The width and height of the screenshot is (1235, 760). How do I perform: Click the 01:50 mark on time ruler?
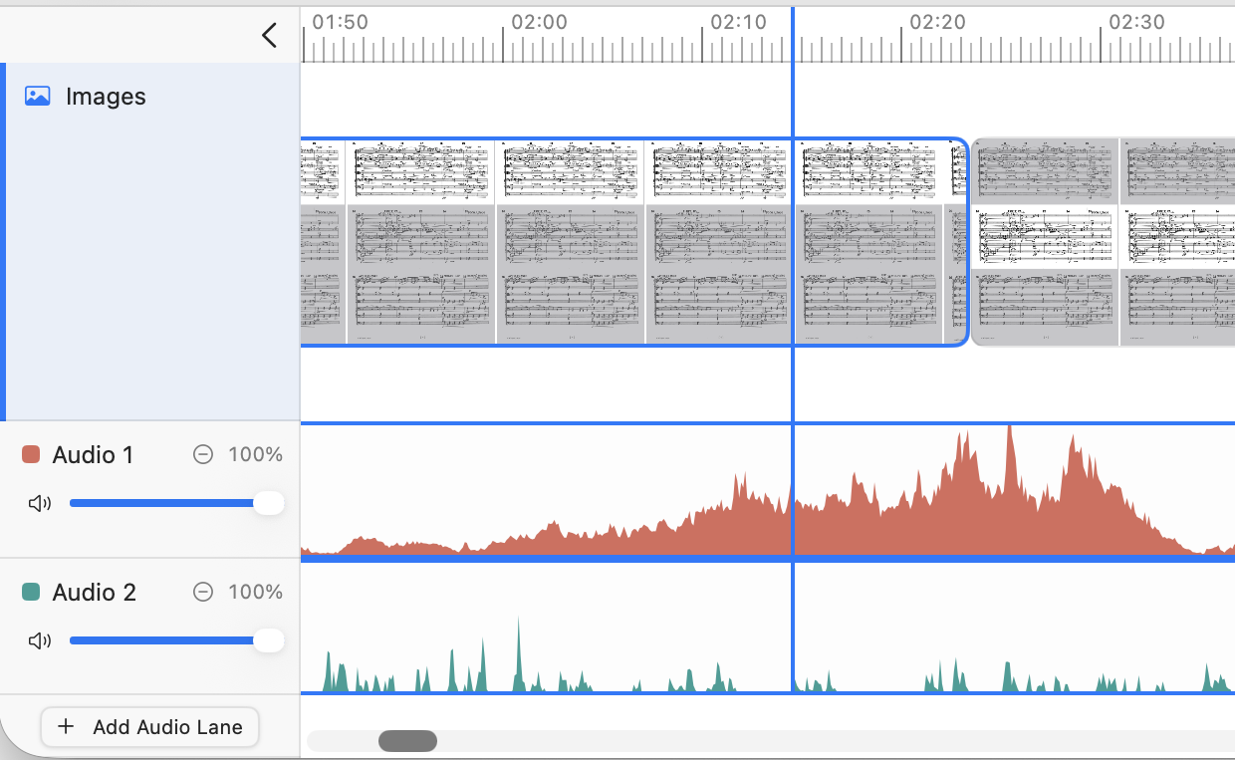340,23
